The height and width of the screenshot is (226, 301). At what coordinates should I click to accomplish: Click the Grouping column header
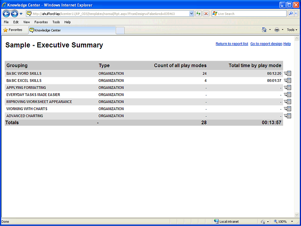[17, 65]
